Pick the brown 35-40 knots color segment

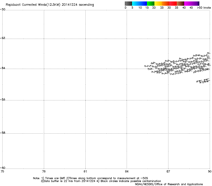pos(180,3)
